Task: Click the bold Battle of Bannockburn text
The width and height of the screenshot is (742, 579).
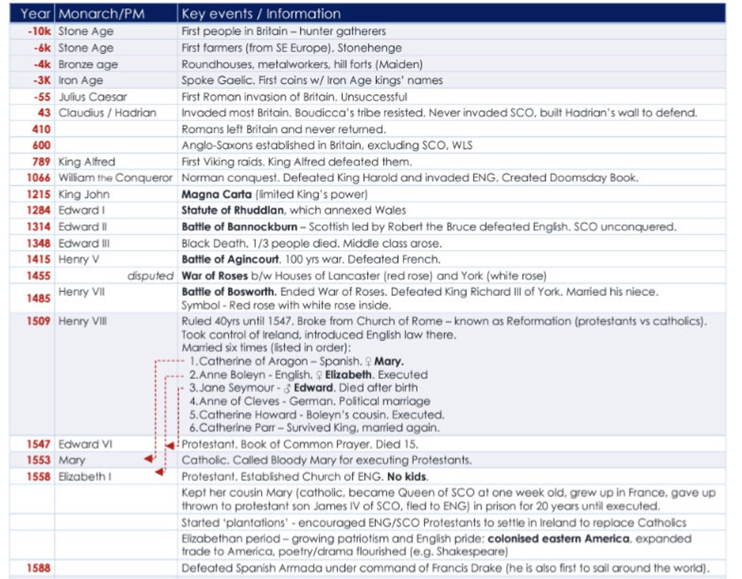Action: click(x=240, y=227)
